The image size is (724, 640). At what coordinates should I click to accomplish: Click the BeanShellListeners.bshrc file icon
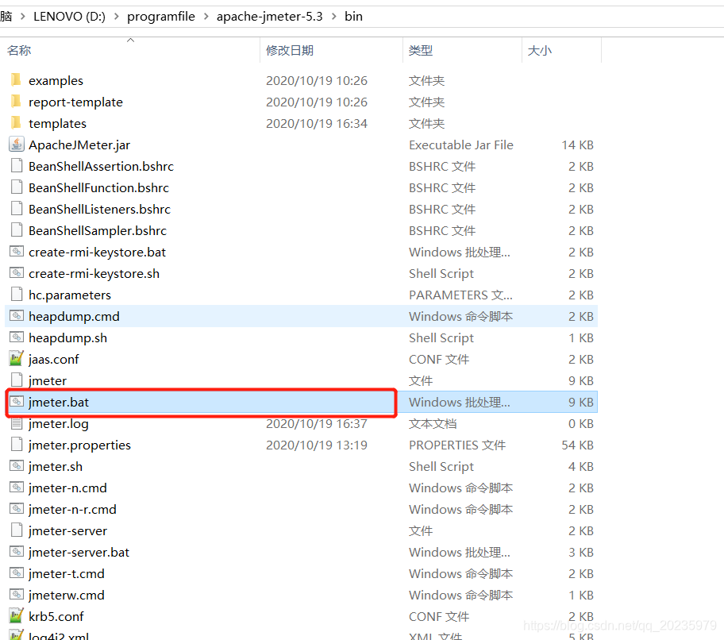(x=17, y=209)
